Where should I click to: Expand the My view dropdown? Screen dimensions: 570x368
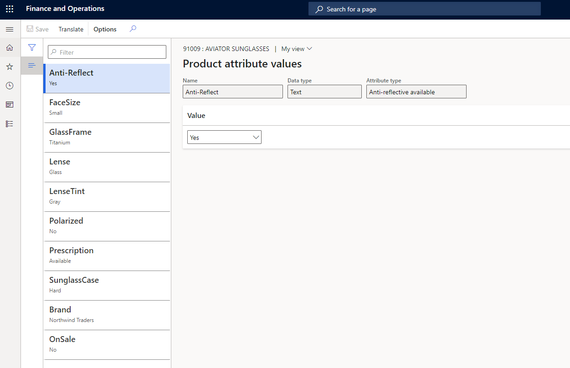[x=296, y=49]
